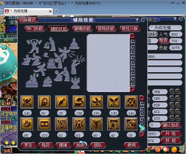Decrease the 411 attribute with minus

tap(178, 111)
